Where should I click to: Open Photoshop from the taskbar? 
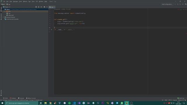click(x=98, y=103)
